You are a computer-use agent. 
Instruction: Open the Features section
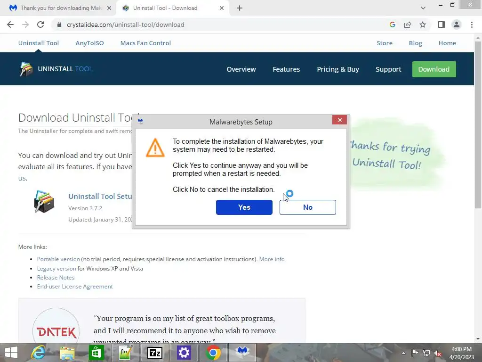point(286,69)
